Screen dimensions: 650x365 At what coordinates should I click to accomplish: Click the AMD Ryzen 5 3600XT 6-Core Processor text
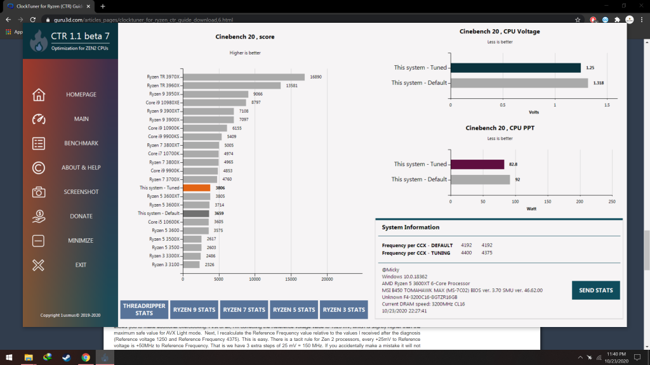pyautogui.click(x=426, y=283)
